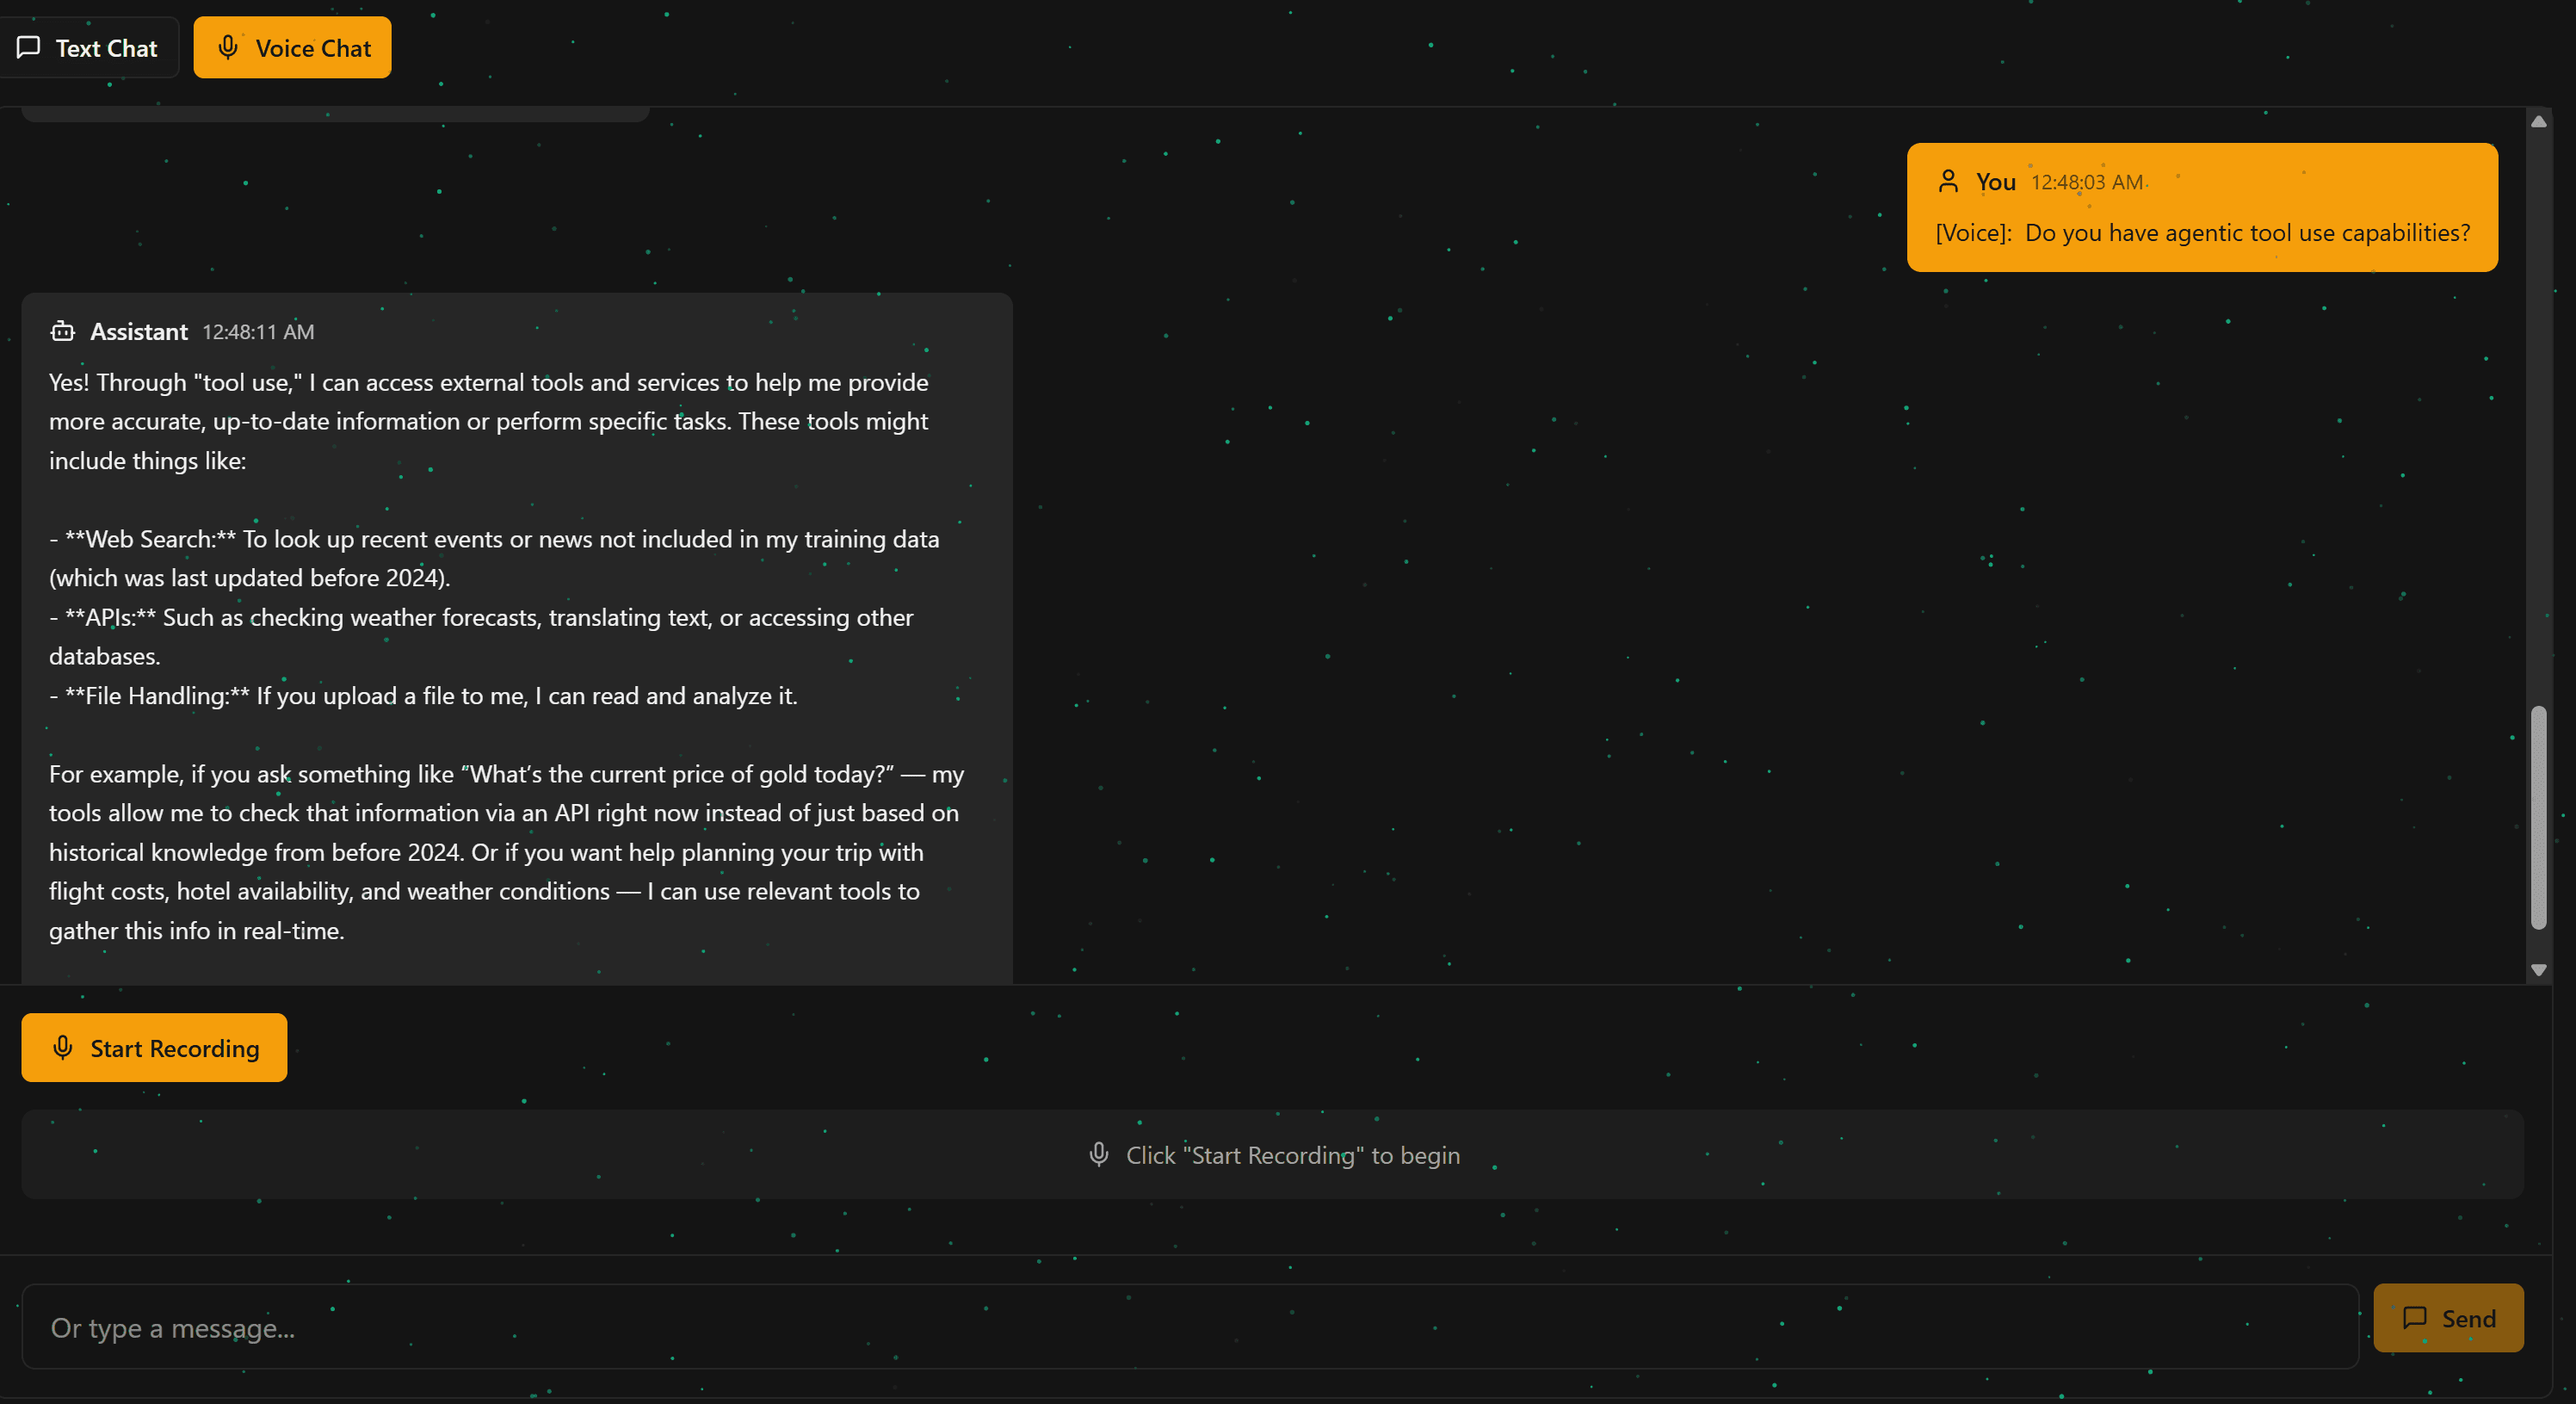Click the 12:48:11 AM timestamp on Assistant message
2576x1404 pixels.
[x=257, y=331]
